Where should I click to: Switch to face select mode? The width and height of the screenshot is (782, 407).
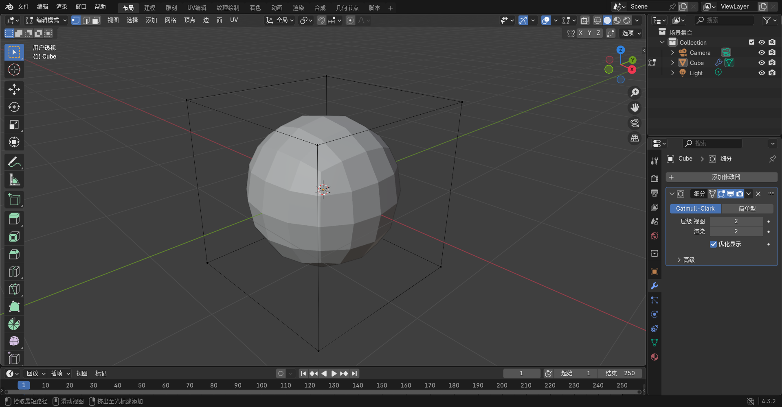tap(96, 20)
